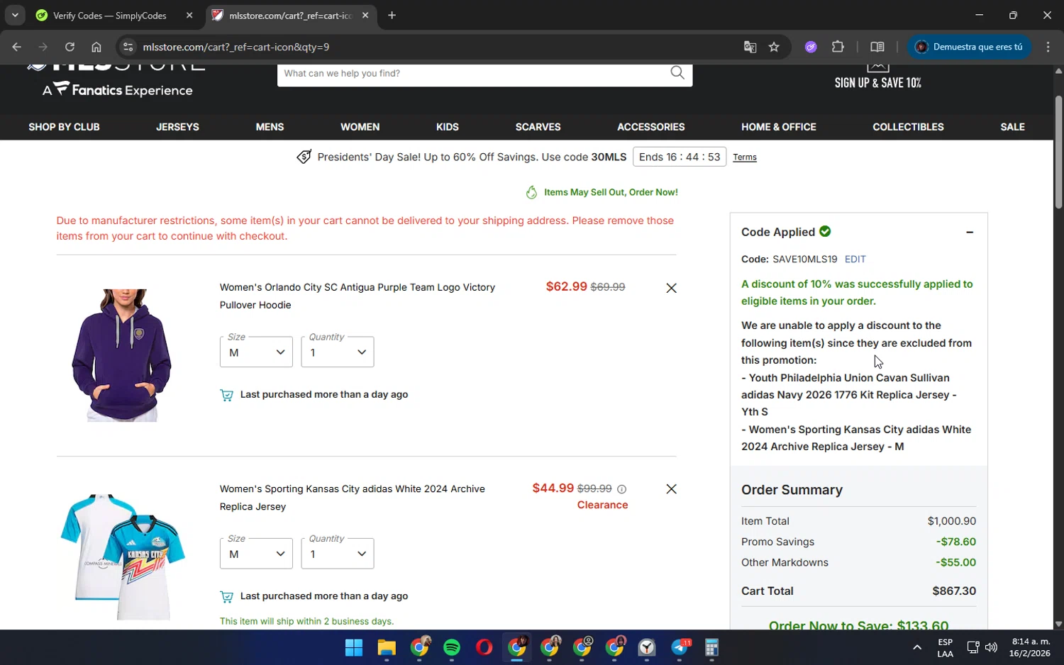The width and height of the screenshot is (1064, 665).
Task: Open the WOMEN menu
Action: tap(360, 127)
